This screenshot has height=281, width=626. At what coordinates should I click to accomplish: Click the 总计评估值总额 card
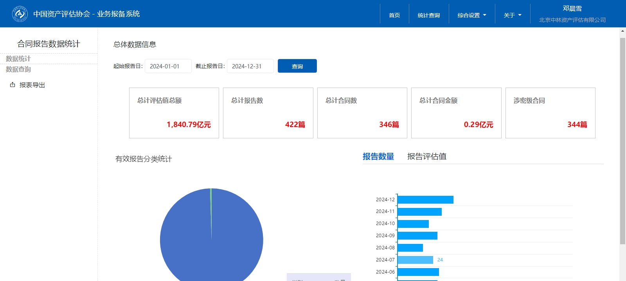click(x=174, y=113)
